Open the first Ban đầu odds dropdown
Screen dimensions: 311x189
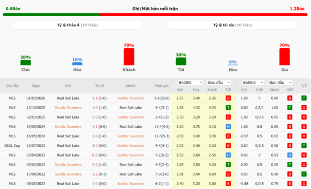tap(219, 82)
